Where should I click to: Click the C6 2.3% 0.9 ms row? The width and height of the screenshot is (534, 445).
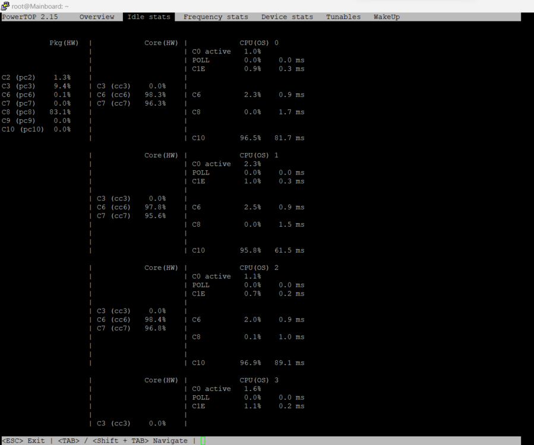(248, 95)
